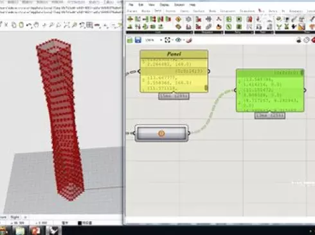
Task: Click the green open document icon
Action: (x=130, y=40)
